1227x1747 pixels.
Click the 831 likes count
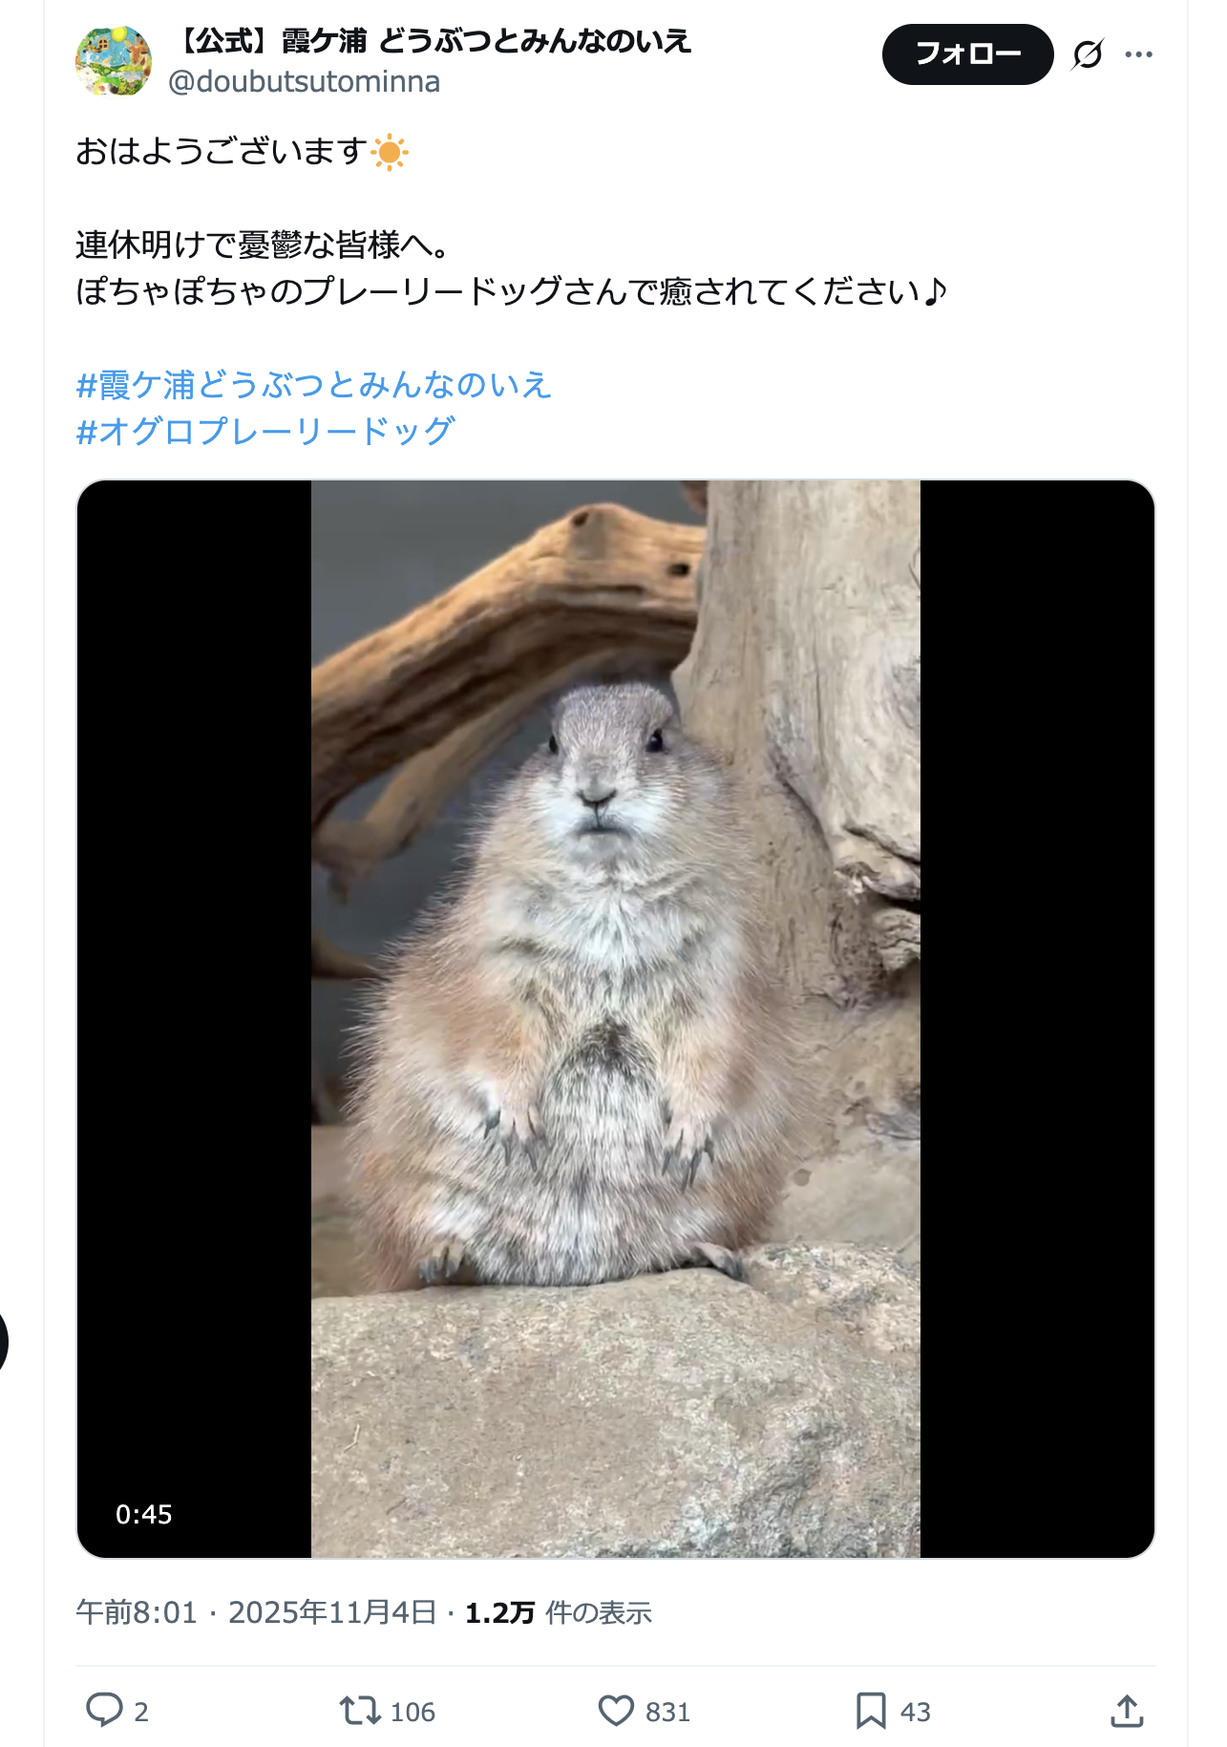coord(667,1712)
